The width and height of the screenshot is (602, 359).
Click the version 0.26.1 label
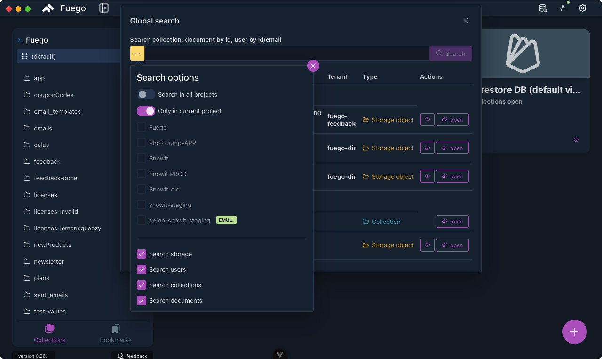coord(33,356)
